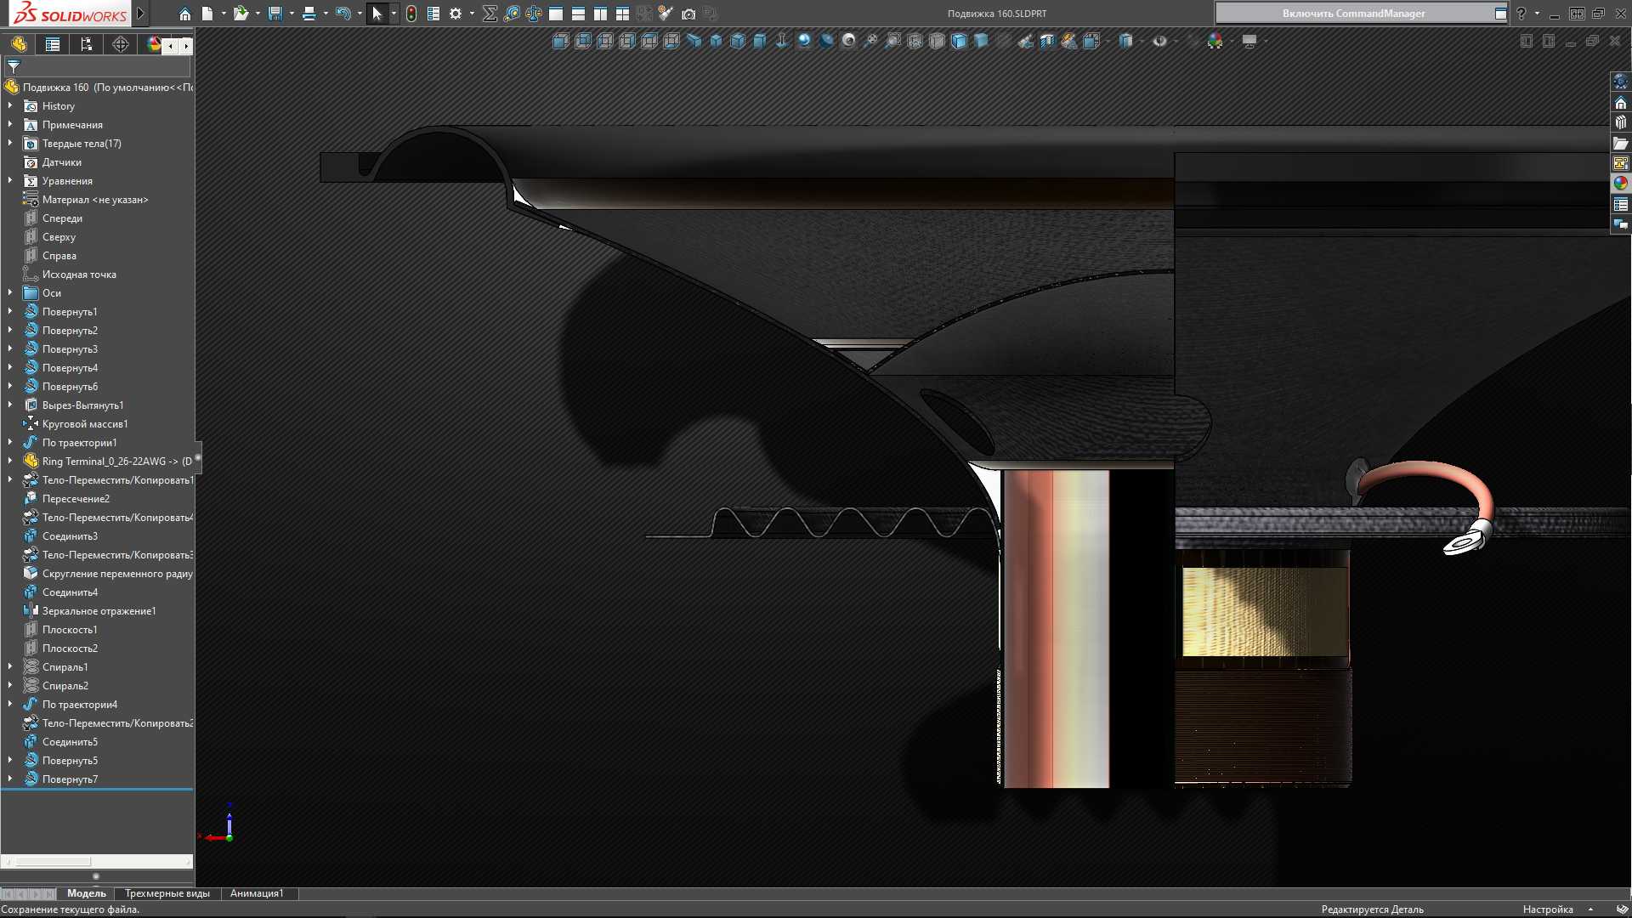
Task: Expand Вырез-Вытянуть1 feature
Action: [x=10, y=405]
